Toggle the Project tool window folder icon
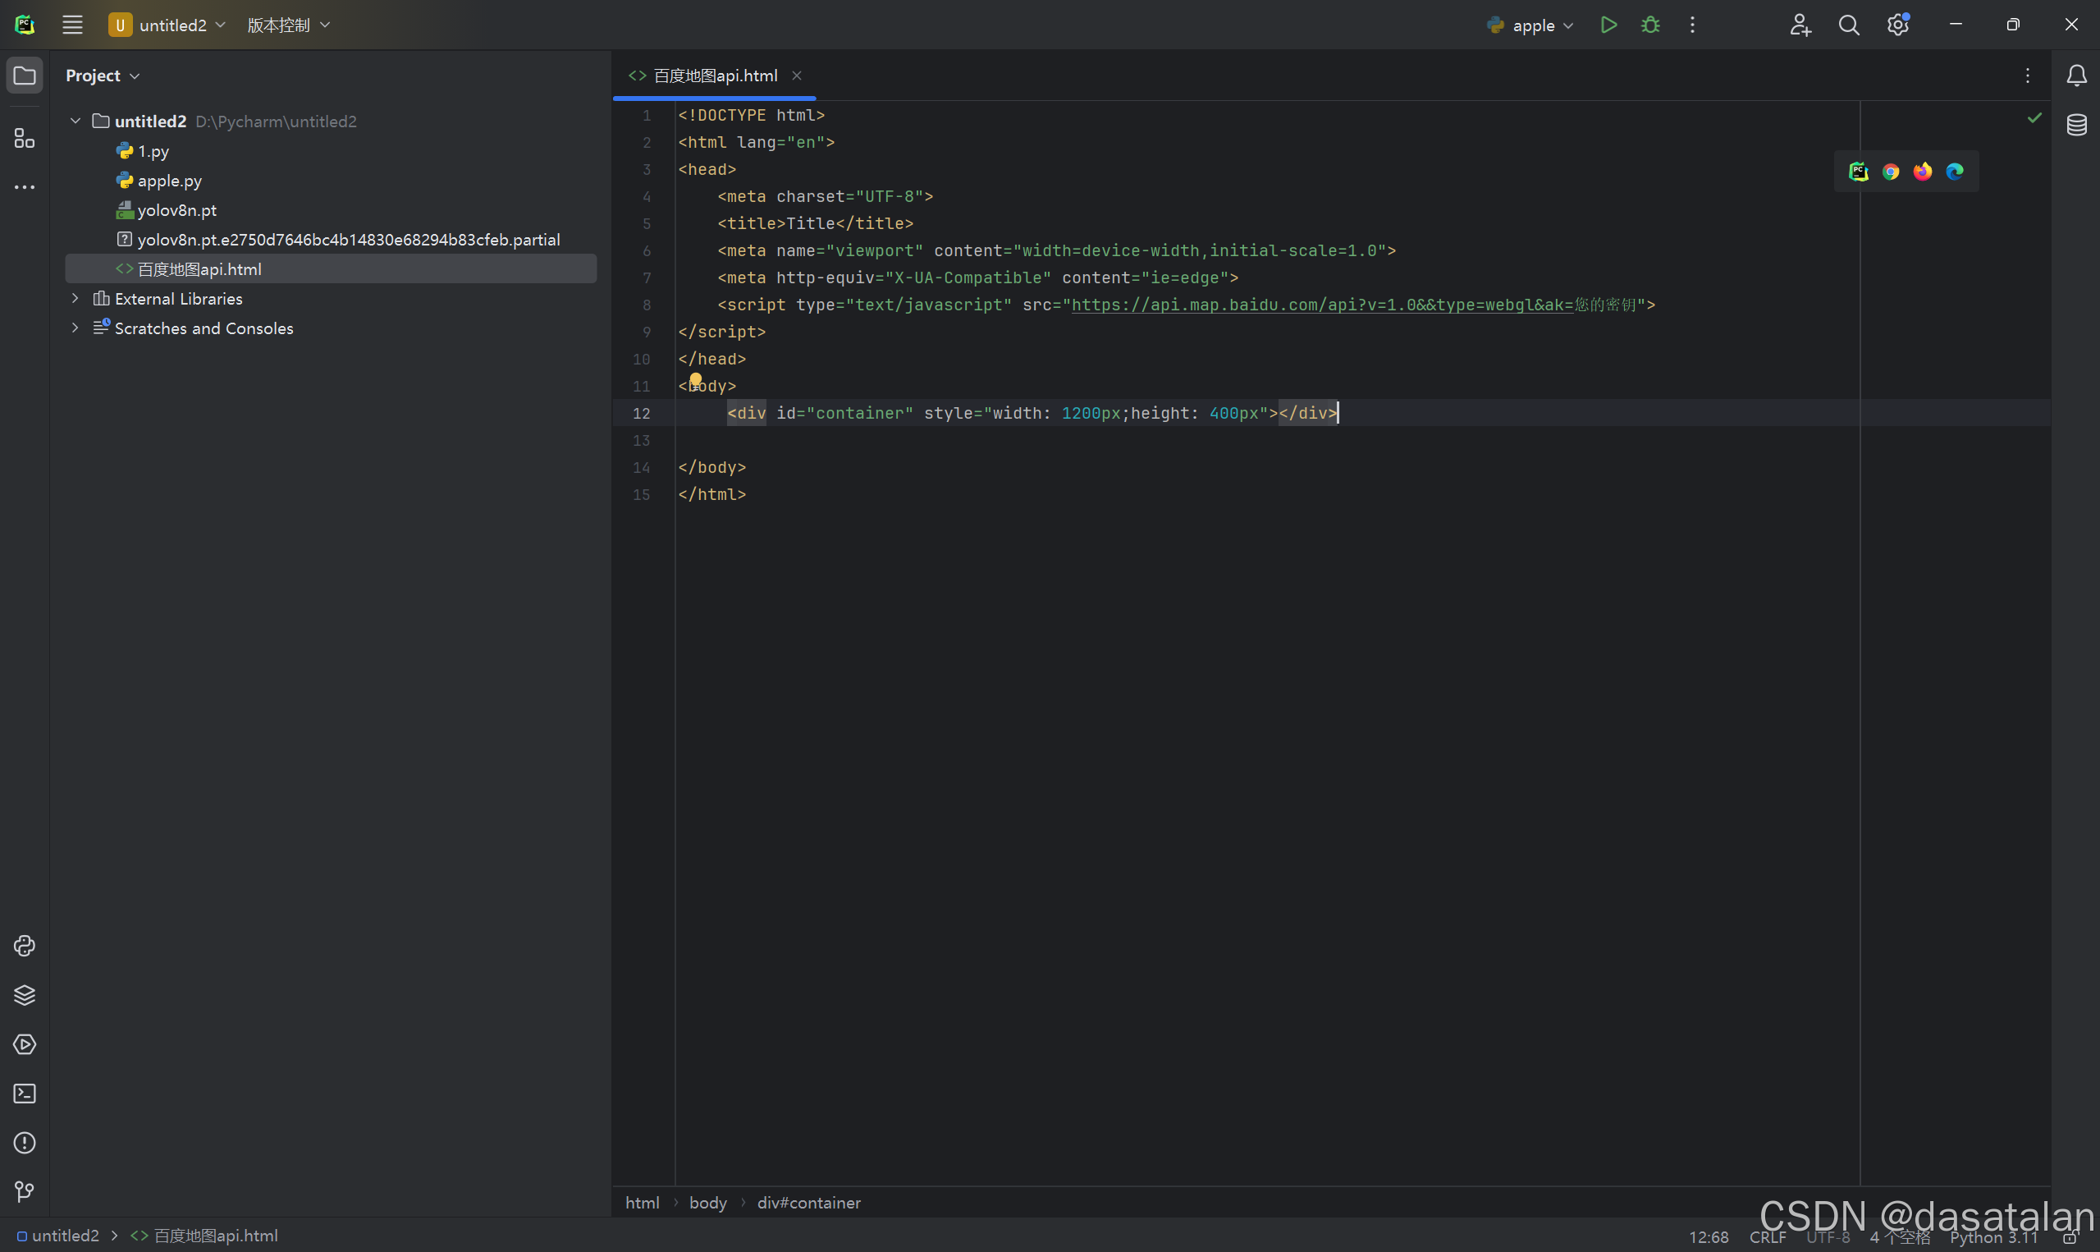The image size is (2100, 1252). [x=25, y=76]
